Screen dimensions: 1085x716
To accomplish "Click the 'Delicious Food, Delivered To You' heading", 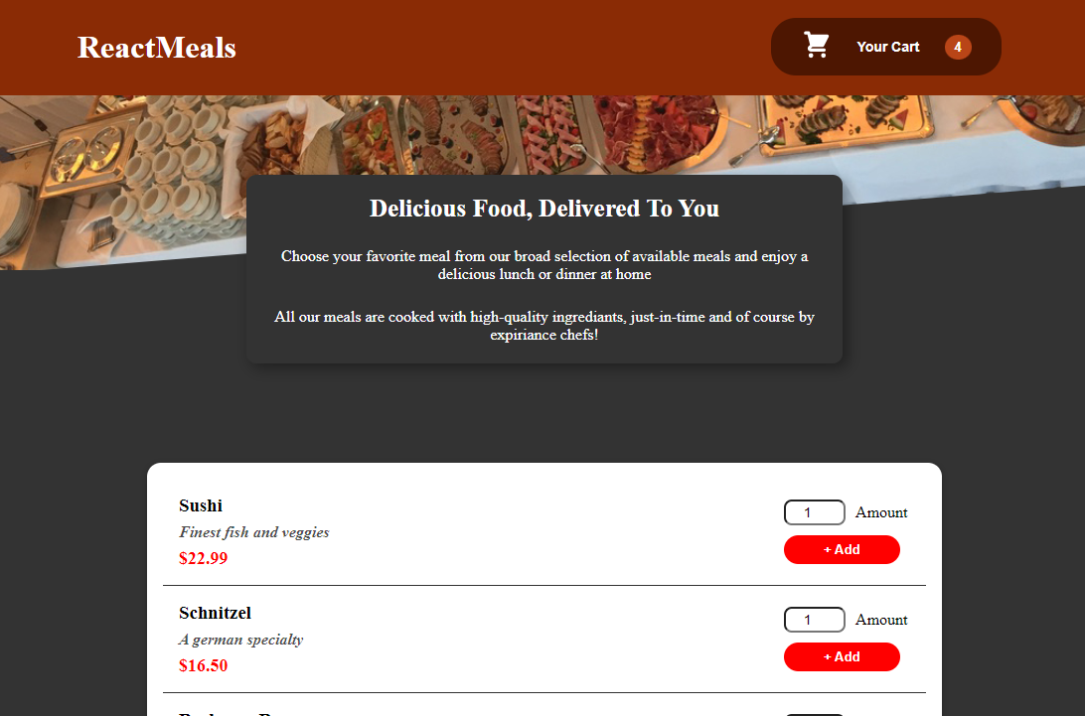I will click(x=544, y=209).
